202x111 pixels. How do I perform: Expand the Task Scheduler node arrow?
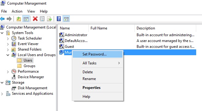[8, 38]
